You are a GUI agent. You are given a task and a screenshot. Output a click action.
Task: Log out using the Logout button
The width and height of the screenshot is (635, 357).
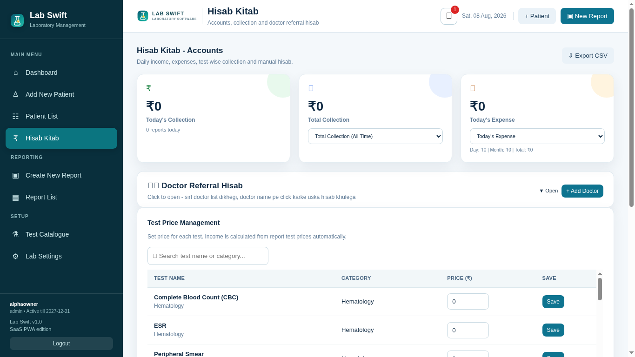click(x=61, y=344)
